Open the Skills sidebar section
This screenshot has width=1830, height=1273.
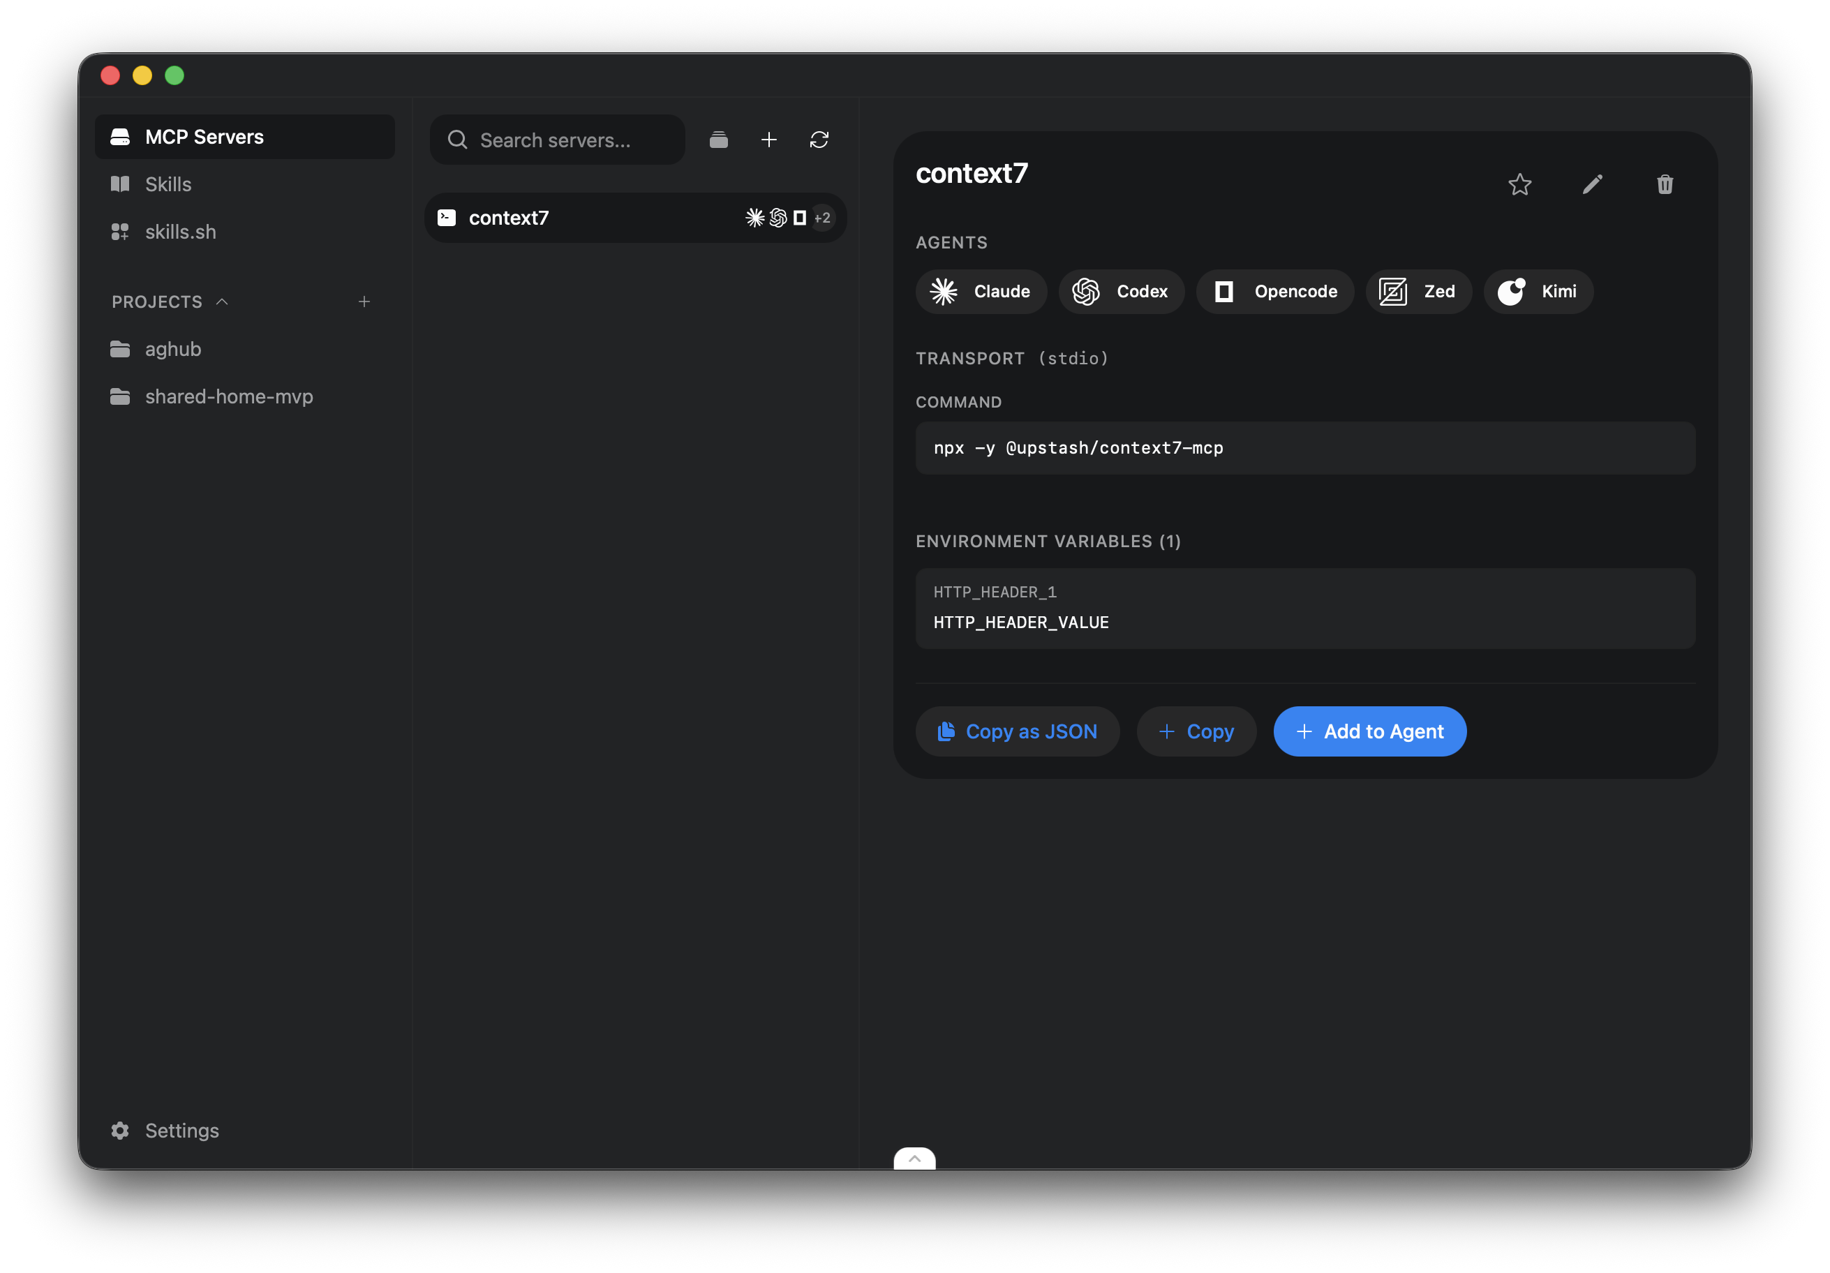[168, 184]
